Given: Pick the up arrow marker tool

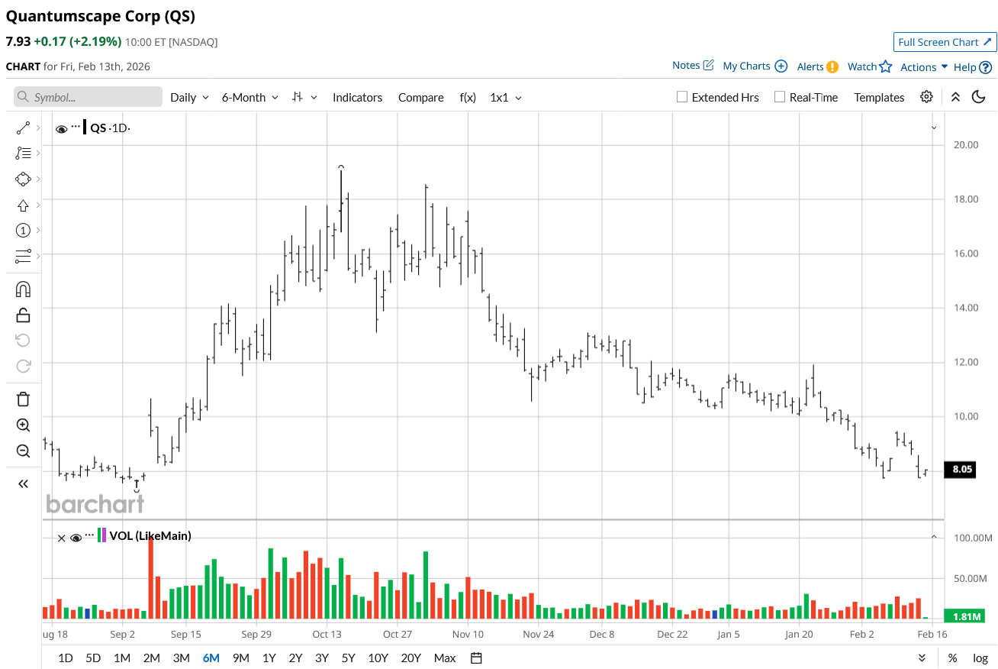Looking at the screenshot, I should (x=23, y=205).
